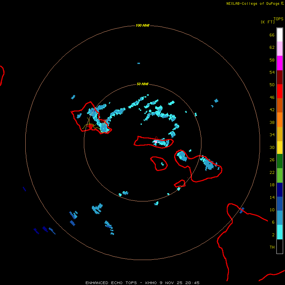
Task: Click the legend value 26
Action: [x=272, y=160]
